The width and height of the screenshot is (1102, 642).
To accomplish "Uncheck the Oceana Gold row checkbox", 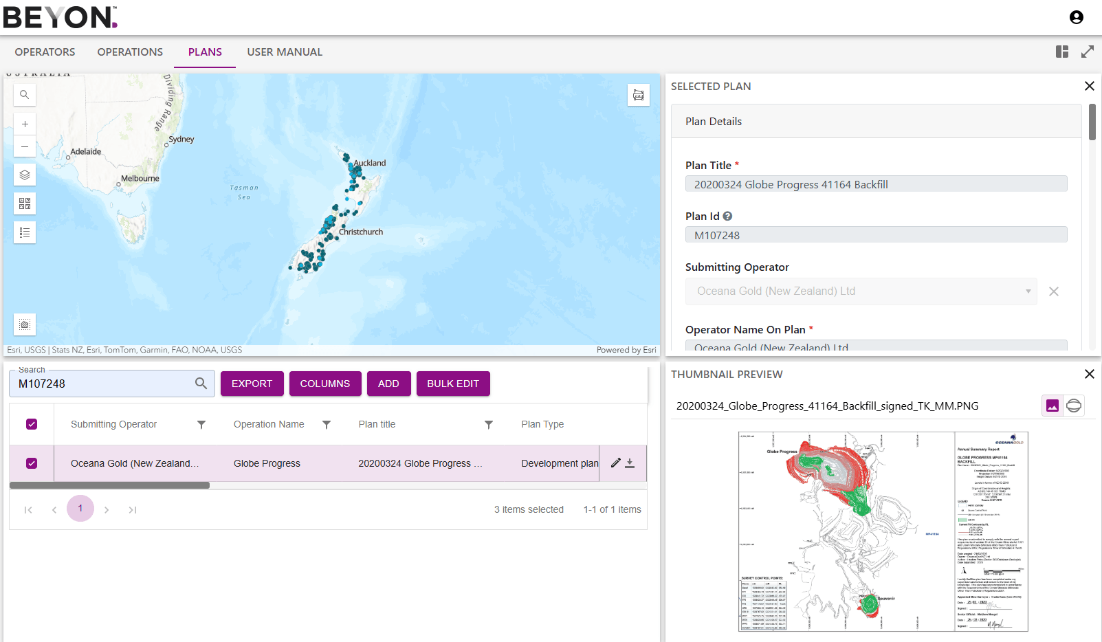I will tap(31, 463).
